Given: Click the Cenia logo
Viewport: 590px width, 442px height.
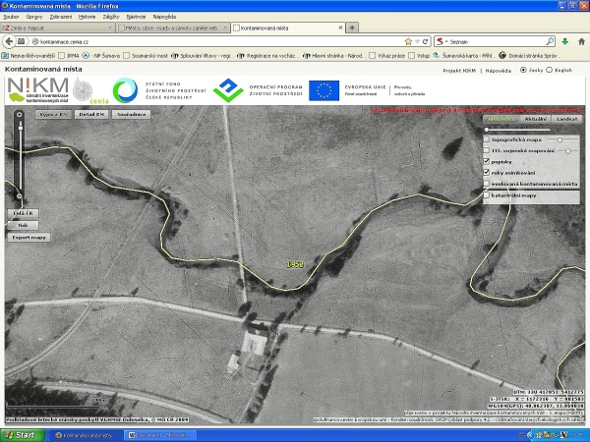Looking at the screenshot, I should (94, 93).
